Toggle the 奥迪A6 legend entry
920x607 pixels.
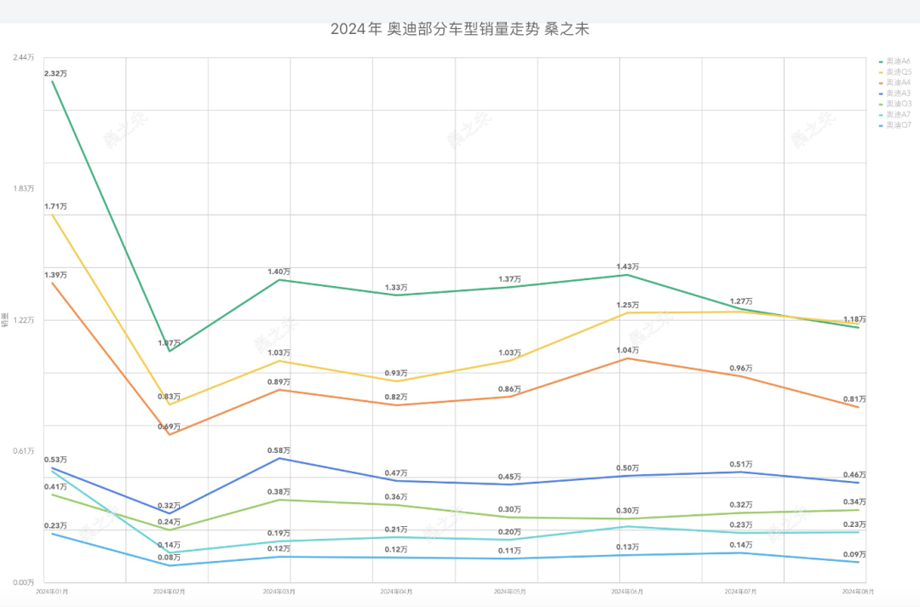tap(898, 61)
